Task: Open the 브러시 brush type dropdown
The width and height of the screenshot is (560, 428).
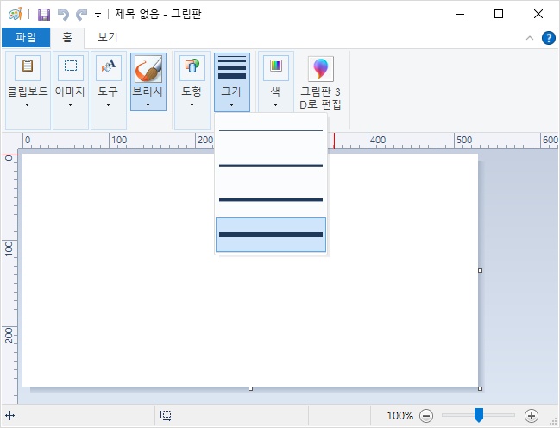Action: 148,98
